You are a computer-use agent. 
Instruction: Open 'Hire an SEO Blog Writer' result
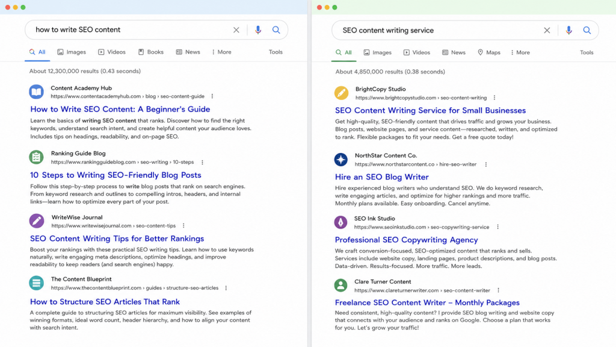click(382, 177)
